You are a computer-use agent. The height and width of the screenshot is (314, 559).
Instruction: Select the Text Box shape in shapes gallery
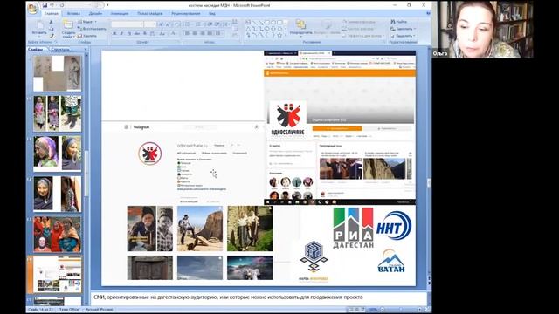click(248, 23)
